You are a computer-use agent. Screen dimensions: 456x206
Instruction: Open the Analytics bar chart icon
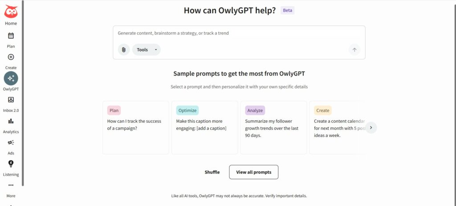click(11, 121)
